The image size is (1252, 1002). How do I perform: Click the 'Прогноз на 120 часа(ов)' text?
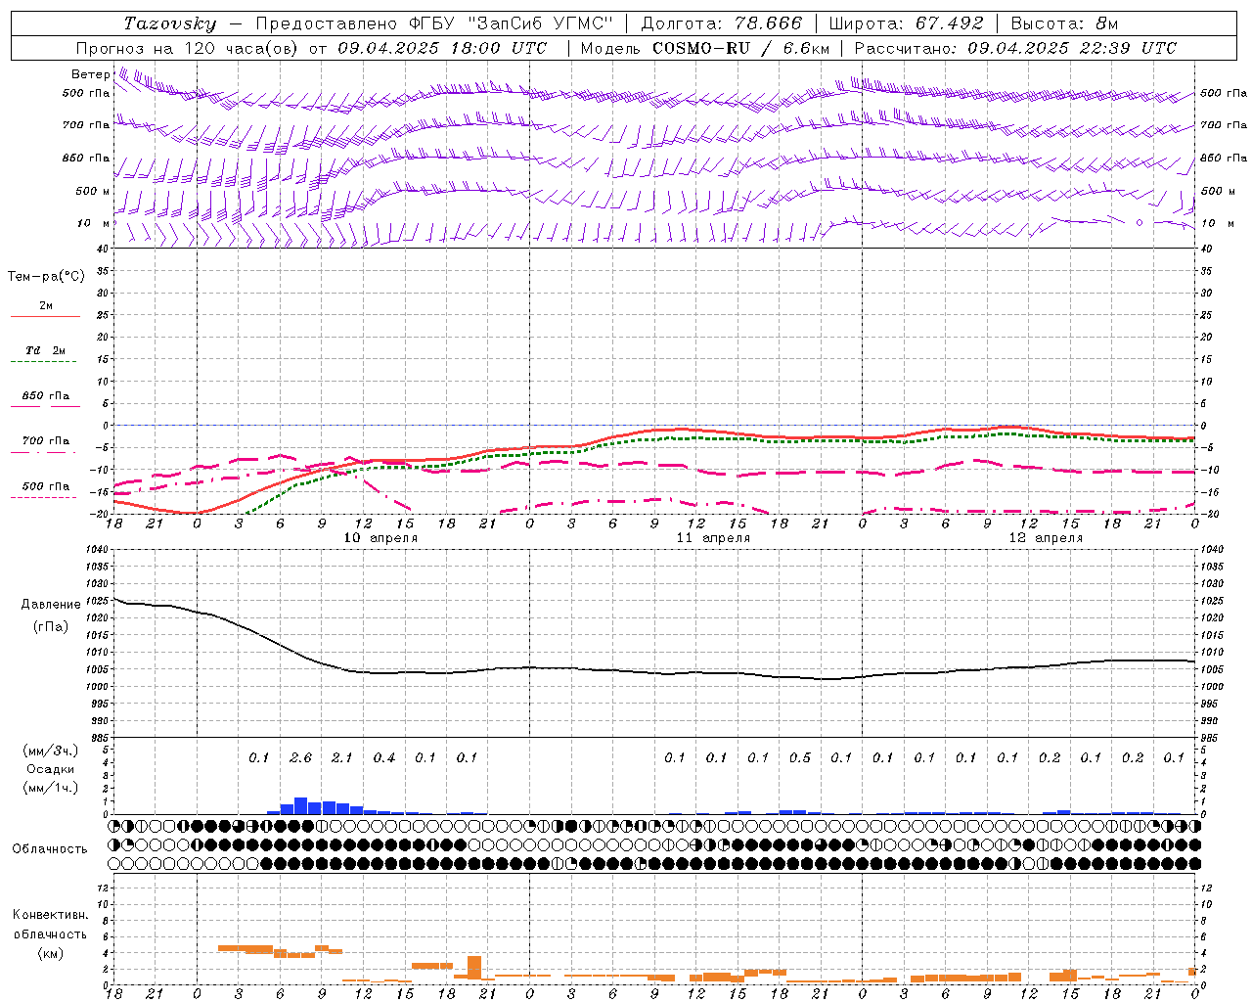click(189, 48)
